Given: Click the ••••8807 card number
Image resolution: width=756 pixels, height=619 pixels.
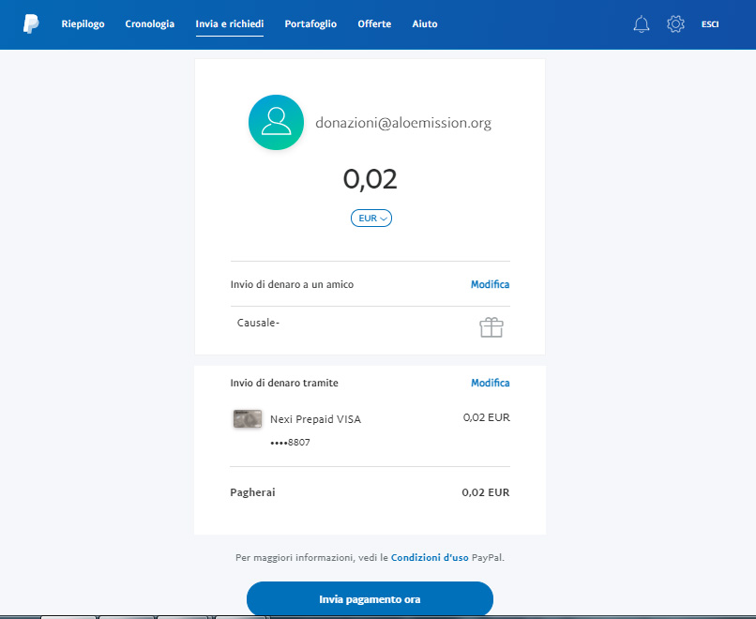Looking at the screenshot, I should [x=290, y=443].
